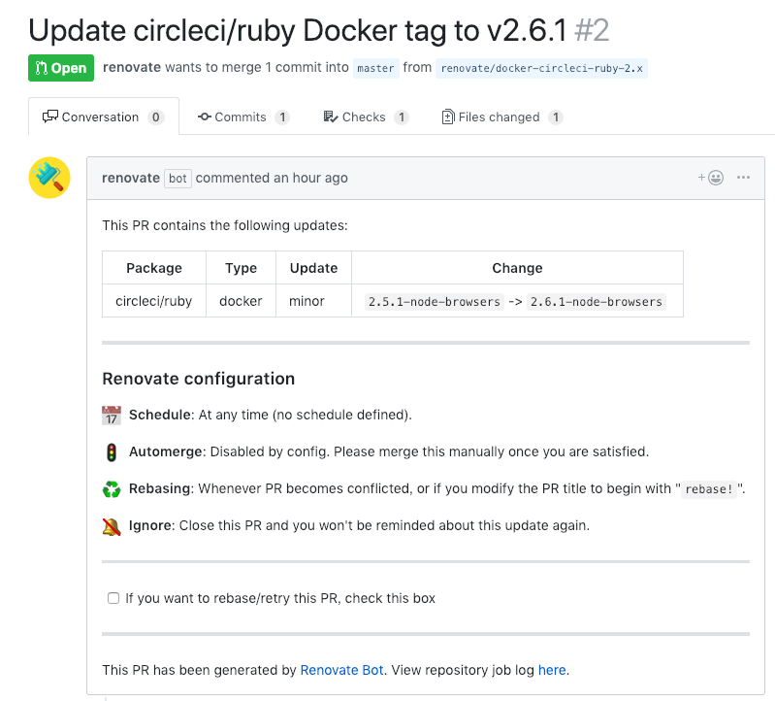This screenshot has height=701, width=775.
Task: Click the master base branch label
Action: [x=375, y=68]
